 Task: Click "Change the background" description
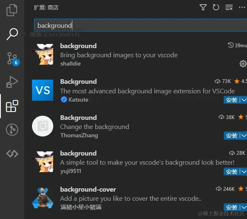(x=94, y=127)
